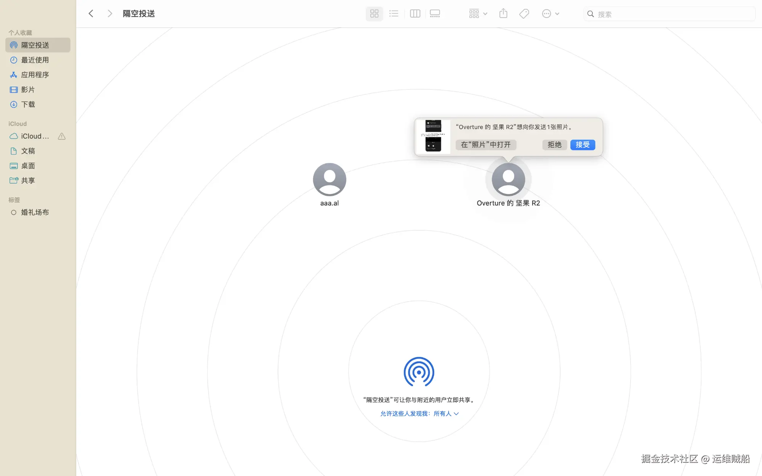The image size is (762, 476).
Task: Click the tag toolbar icon
Action: click(x=524, y=14)
